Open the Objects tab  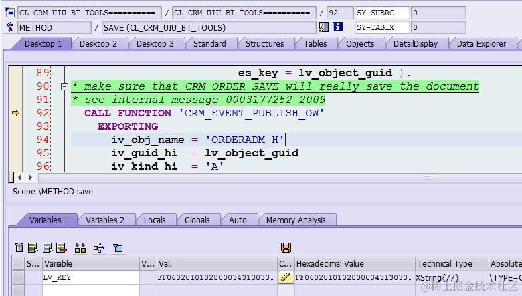click(x=360, y=44)
